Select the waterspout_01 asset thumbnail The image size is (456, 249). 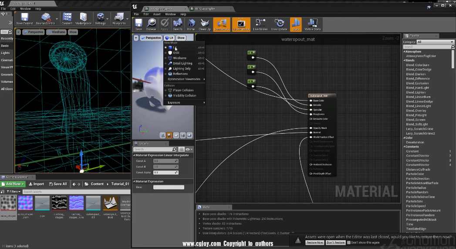tap(93, 203)
